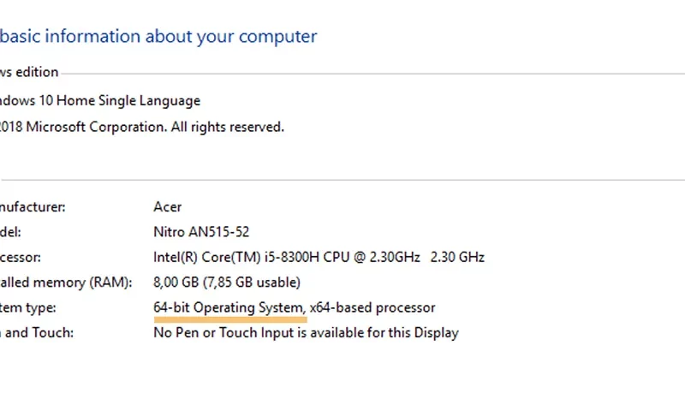Select the Model label

click(x=10, y=232)
